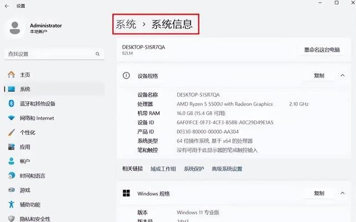Collapse the Windows 规格 section chevron
This screenshot has width=356, height=222.
pos(342,193)
